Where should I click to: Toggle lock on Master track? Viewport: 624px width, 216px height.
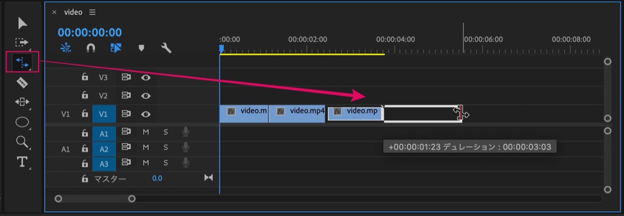(85, 179)
